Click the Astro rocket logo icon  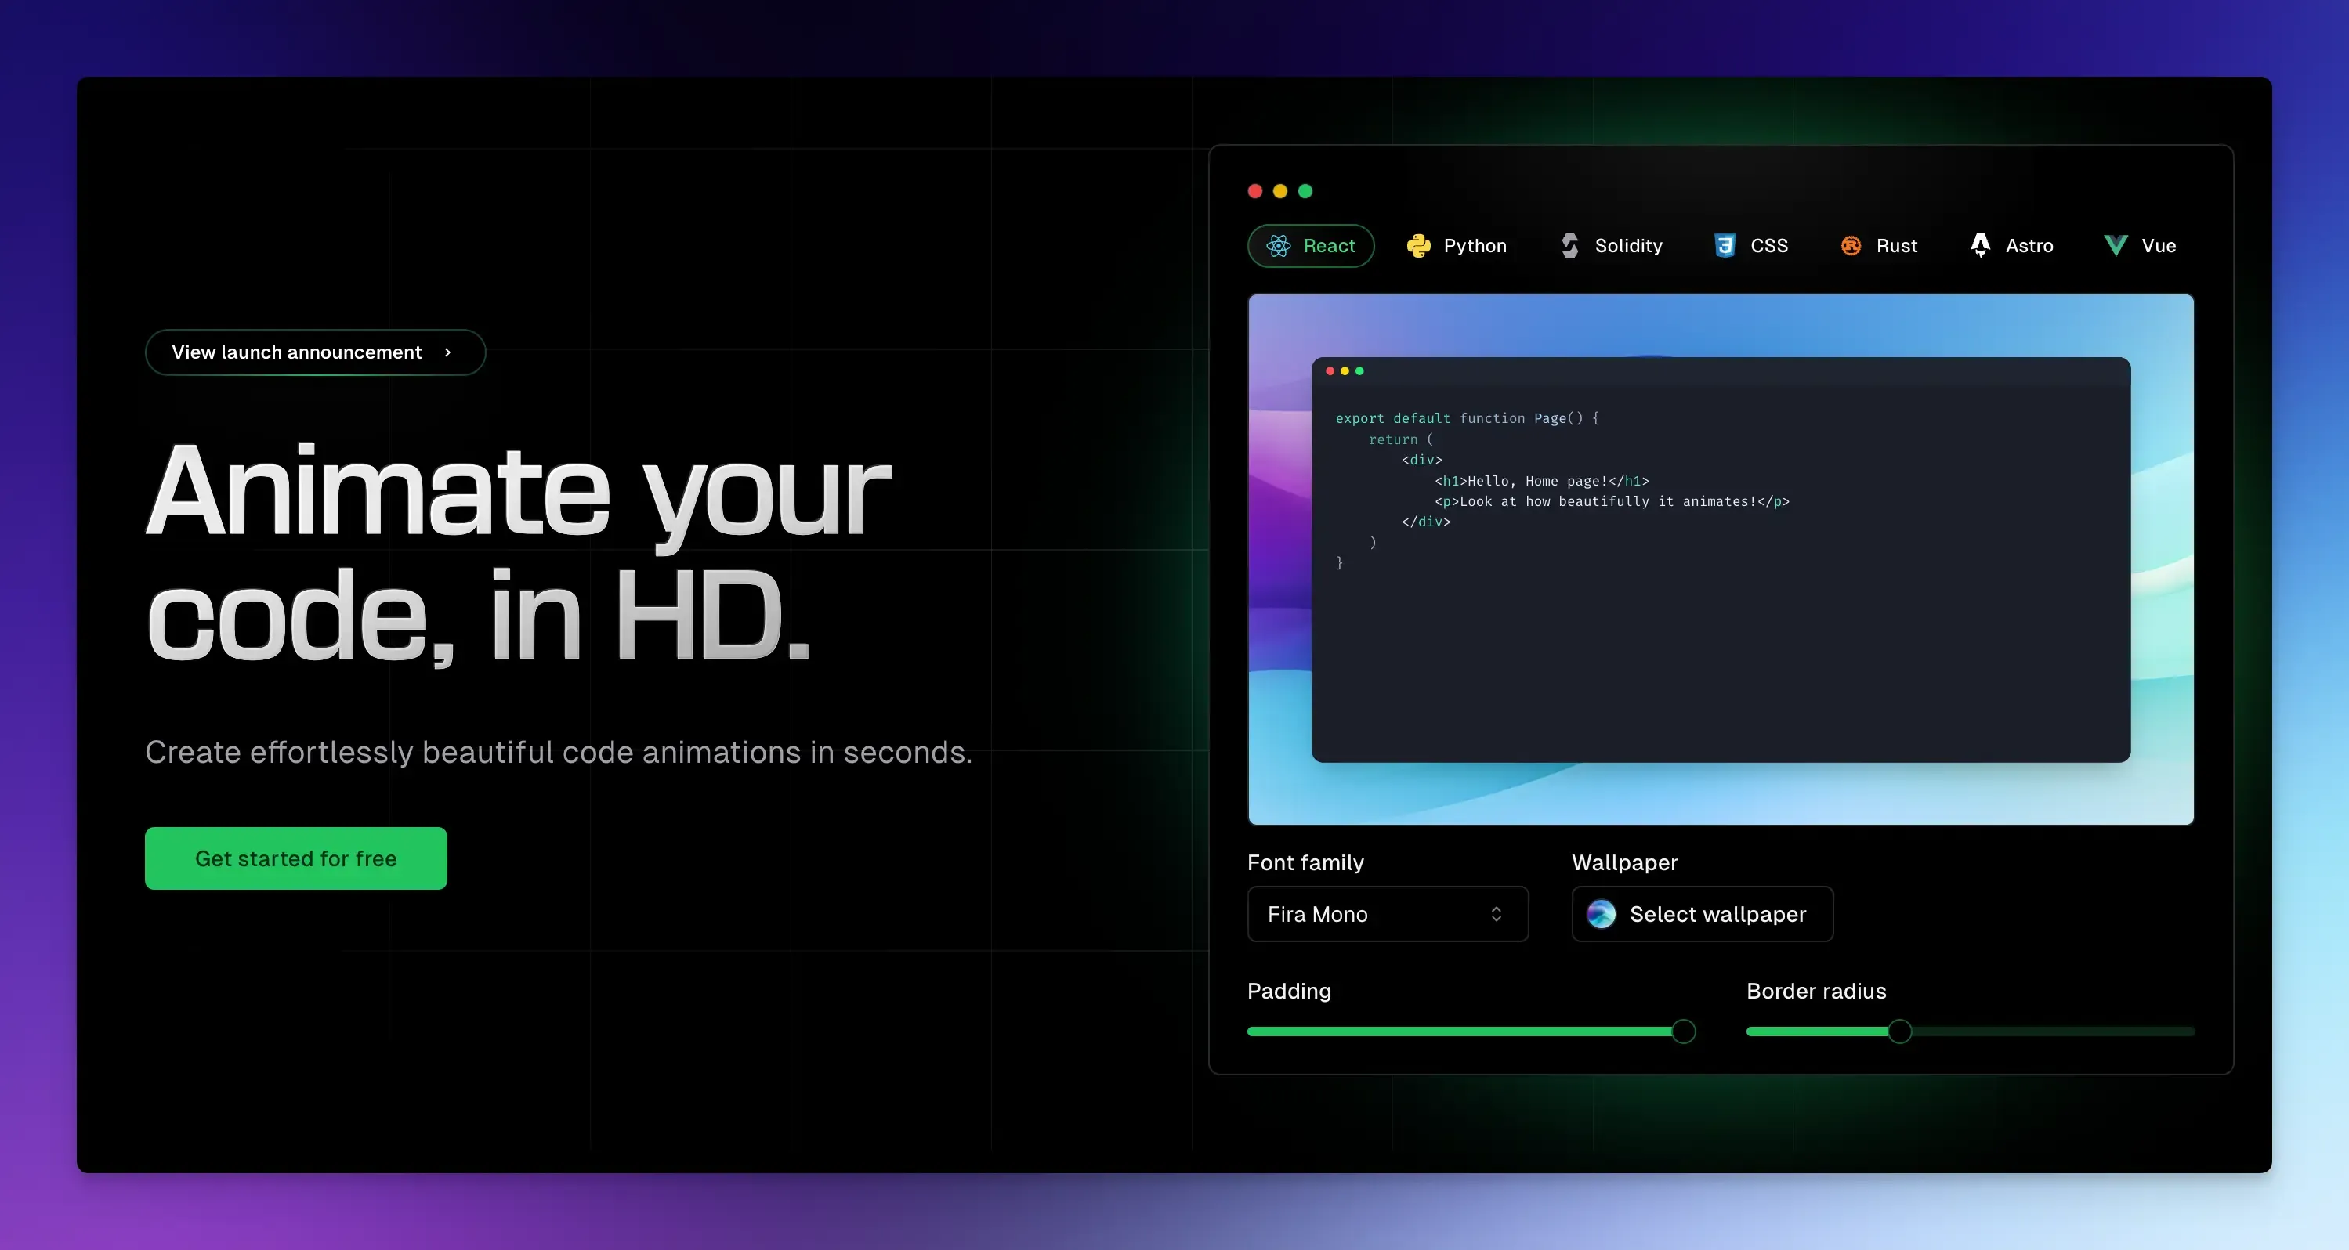coord(1980,245)
